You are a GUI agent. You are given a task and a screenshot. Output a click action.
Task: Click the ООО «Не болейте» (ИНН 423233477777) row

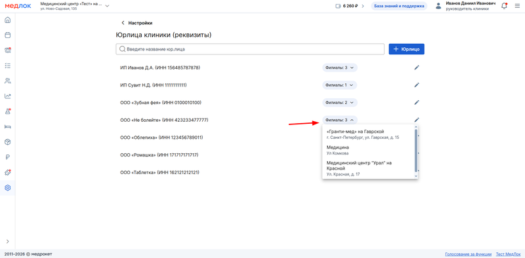(164, 120)
